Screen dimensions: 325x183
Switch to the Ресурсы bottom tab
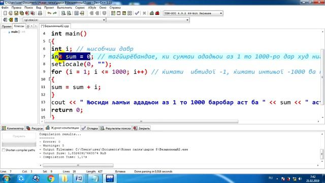(x=35, y=129)
